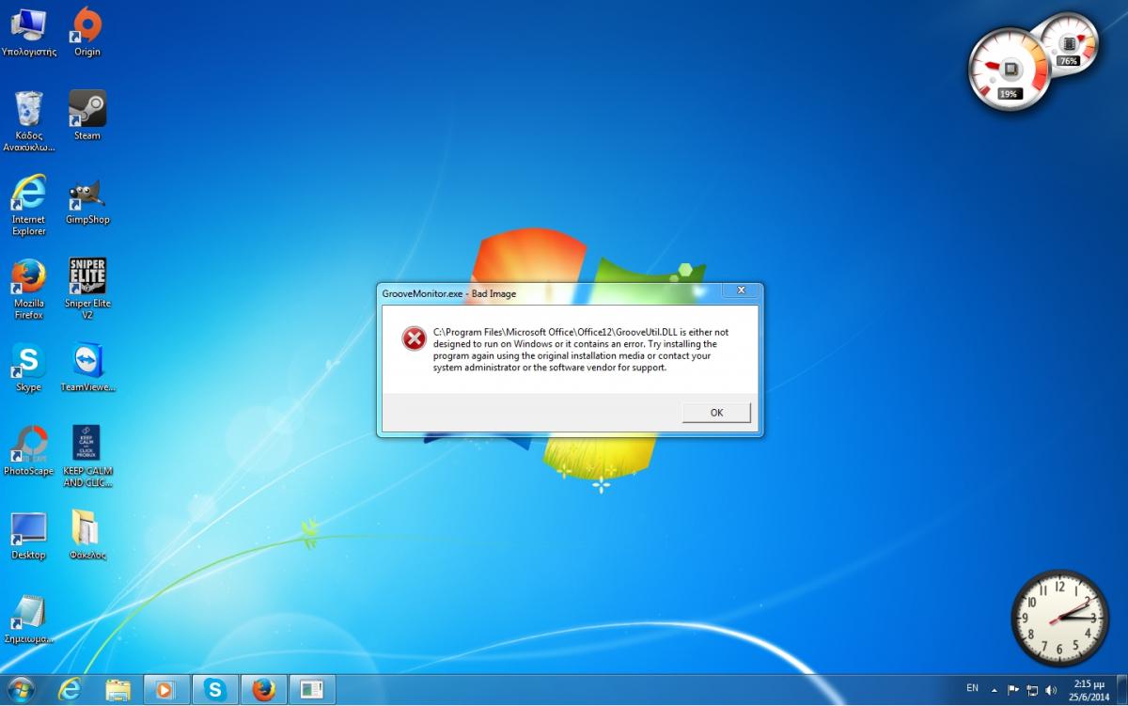Close the GrooveMonitor.exe error dialog
Image resolution: width=1128 pixels, height=706 pixels.
point(740,290)
